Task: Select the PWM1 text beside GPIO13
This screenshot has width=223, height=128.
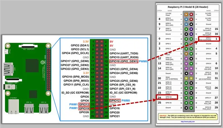Action: [x=73, y=104]
